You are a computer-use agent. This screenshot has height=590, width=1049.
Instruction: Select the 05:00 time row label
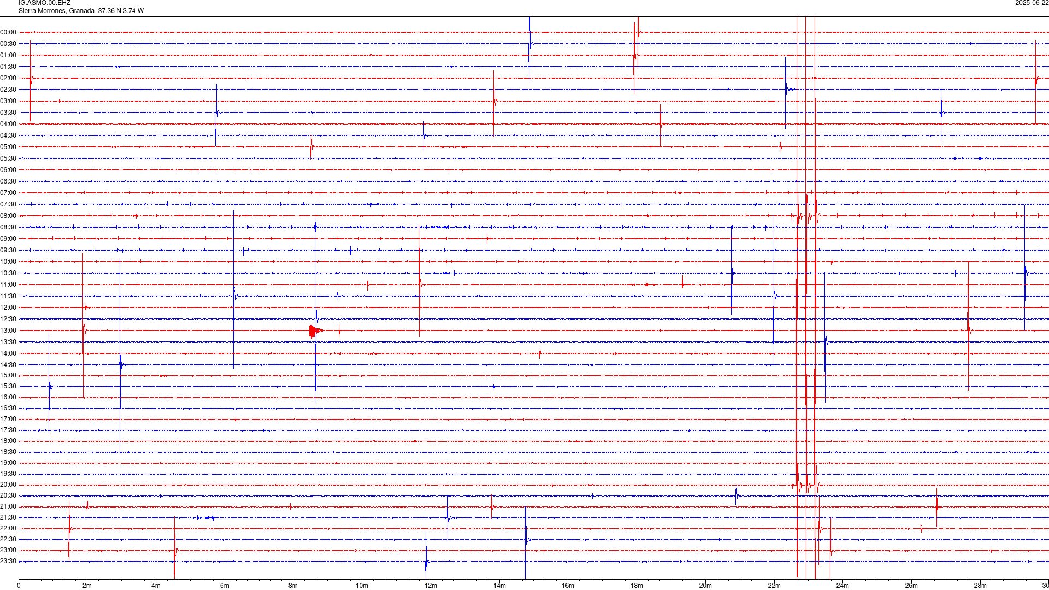point(8,147)
